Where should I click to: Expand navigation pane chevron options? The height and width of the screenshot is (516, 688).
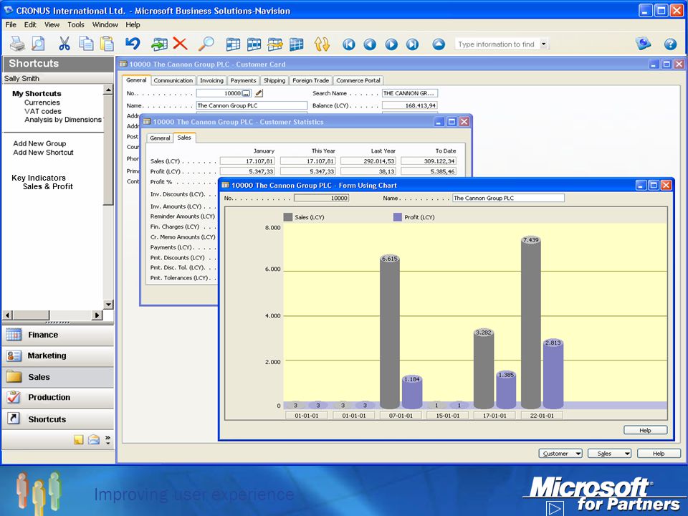[x=107, y=439]
